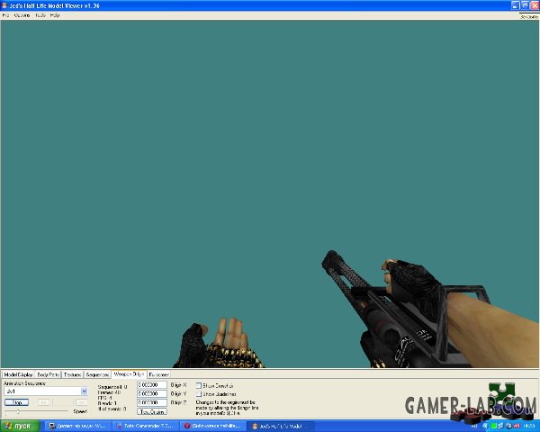
Task: Click the Origin X input field
Action: 152,385
